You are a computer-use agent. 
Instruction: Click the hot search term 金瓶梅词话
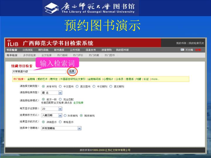pos(94,79)
